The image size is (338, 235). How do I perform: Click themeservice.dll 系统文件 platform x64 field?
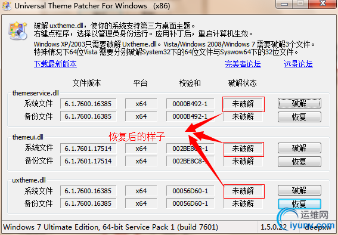(x=141, y=104)
